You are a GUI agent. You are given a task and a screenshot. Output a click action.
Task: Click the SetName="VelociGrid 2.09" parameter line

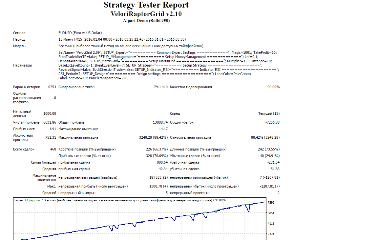168,52
